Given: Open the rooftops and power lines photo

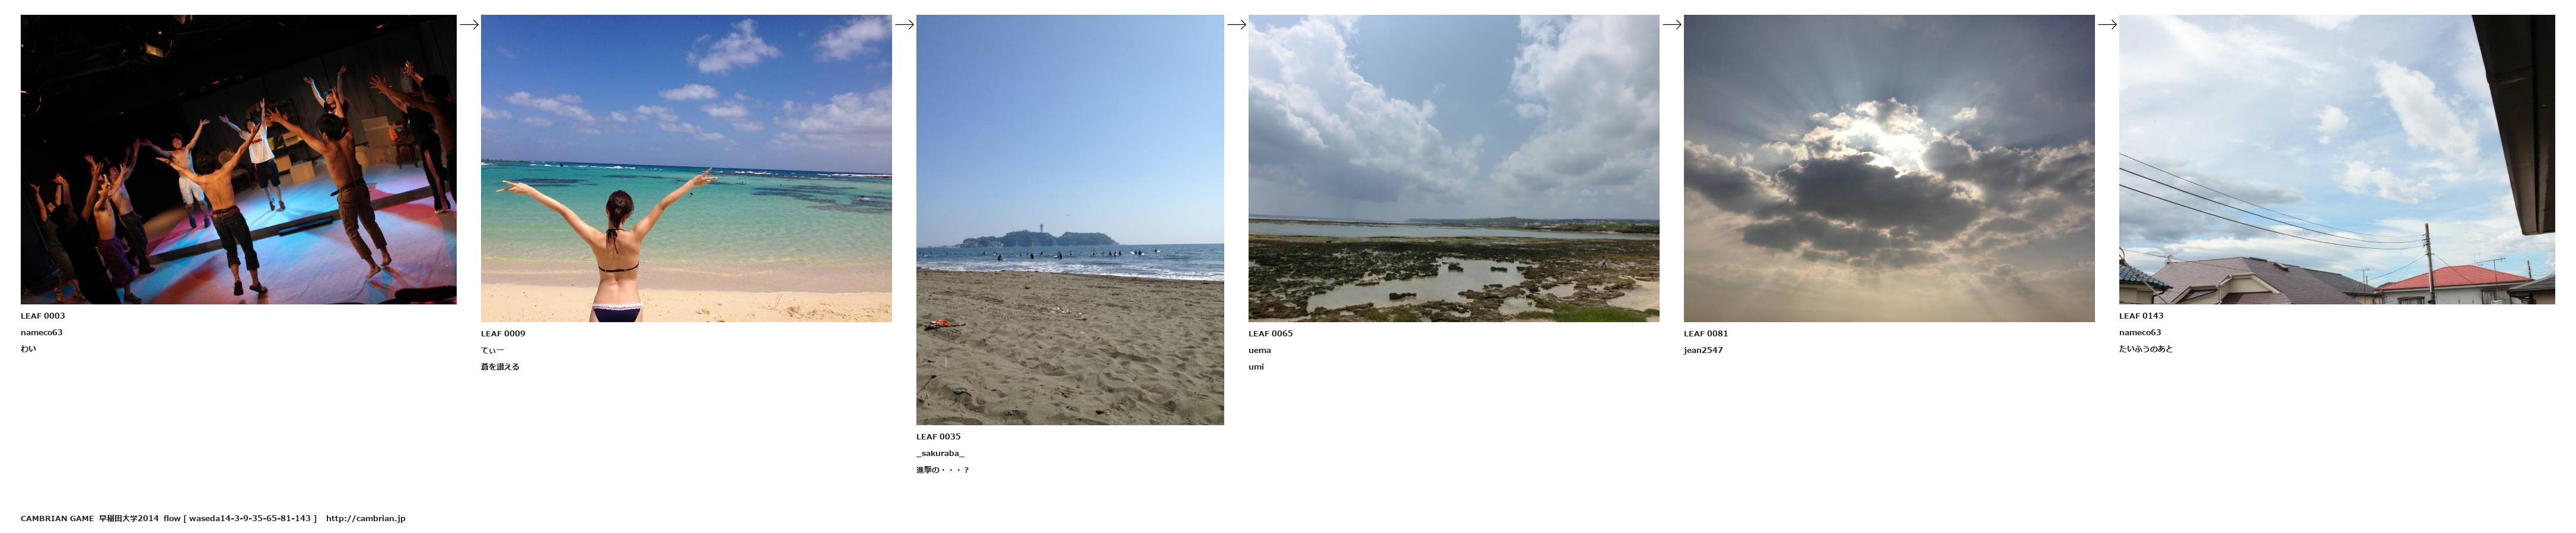Looking at the screenshot, I should pos(2336,160).
